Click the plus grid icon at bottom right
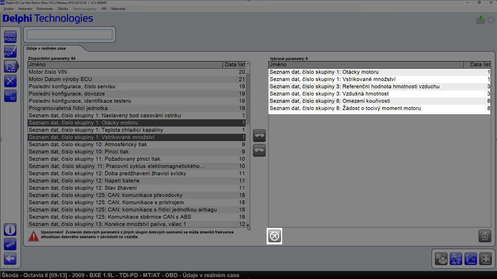Screen dimensions: 497x279 pos(485,259)
